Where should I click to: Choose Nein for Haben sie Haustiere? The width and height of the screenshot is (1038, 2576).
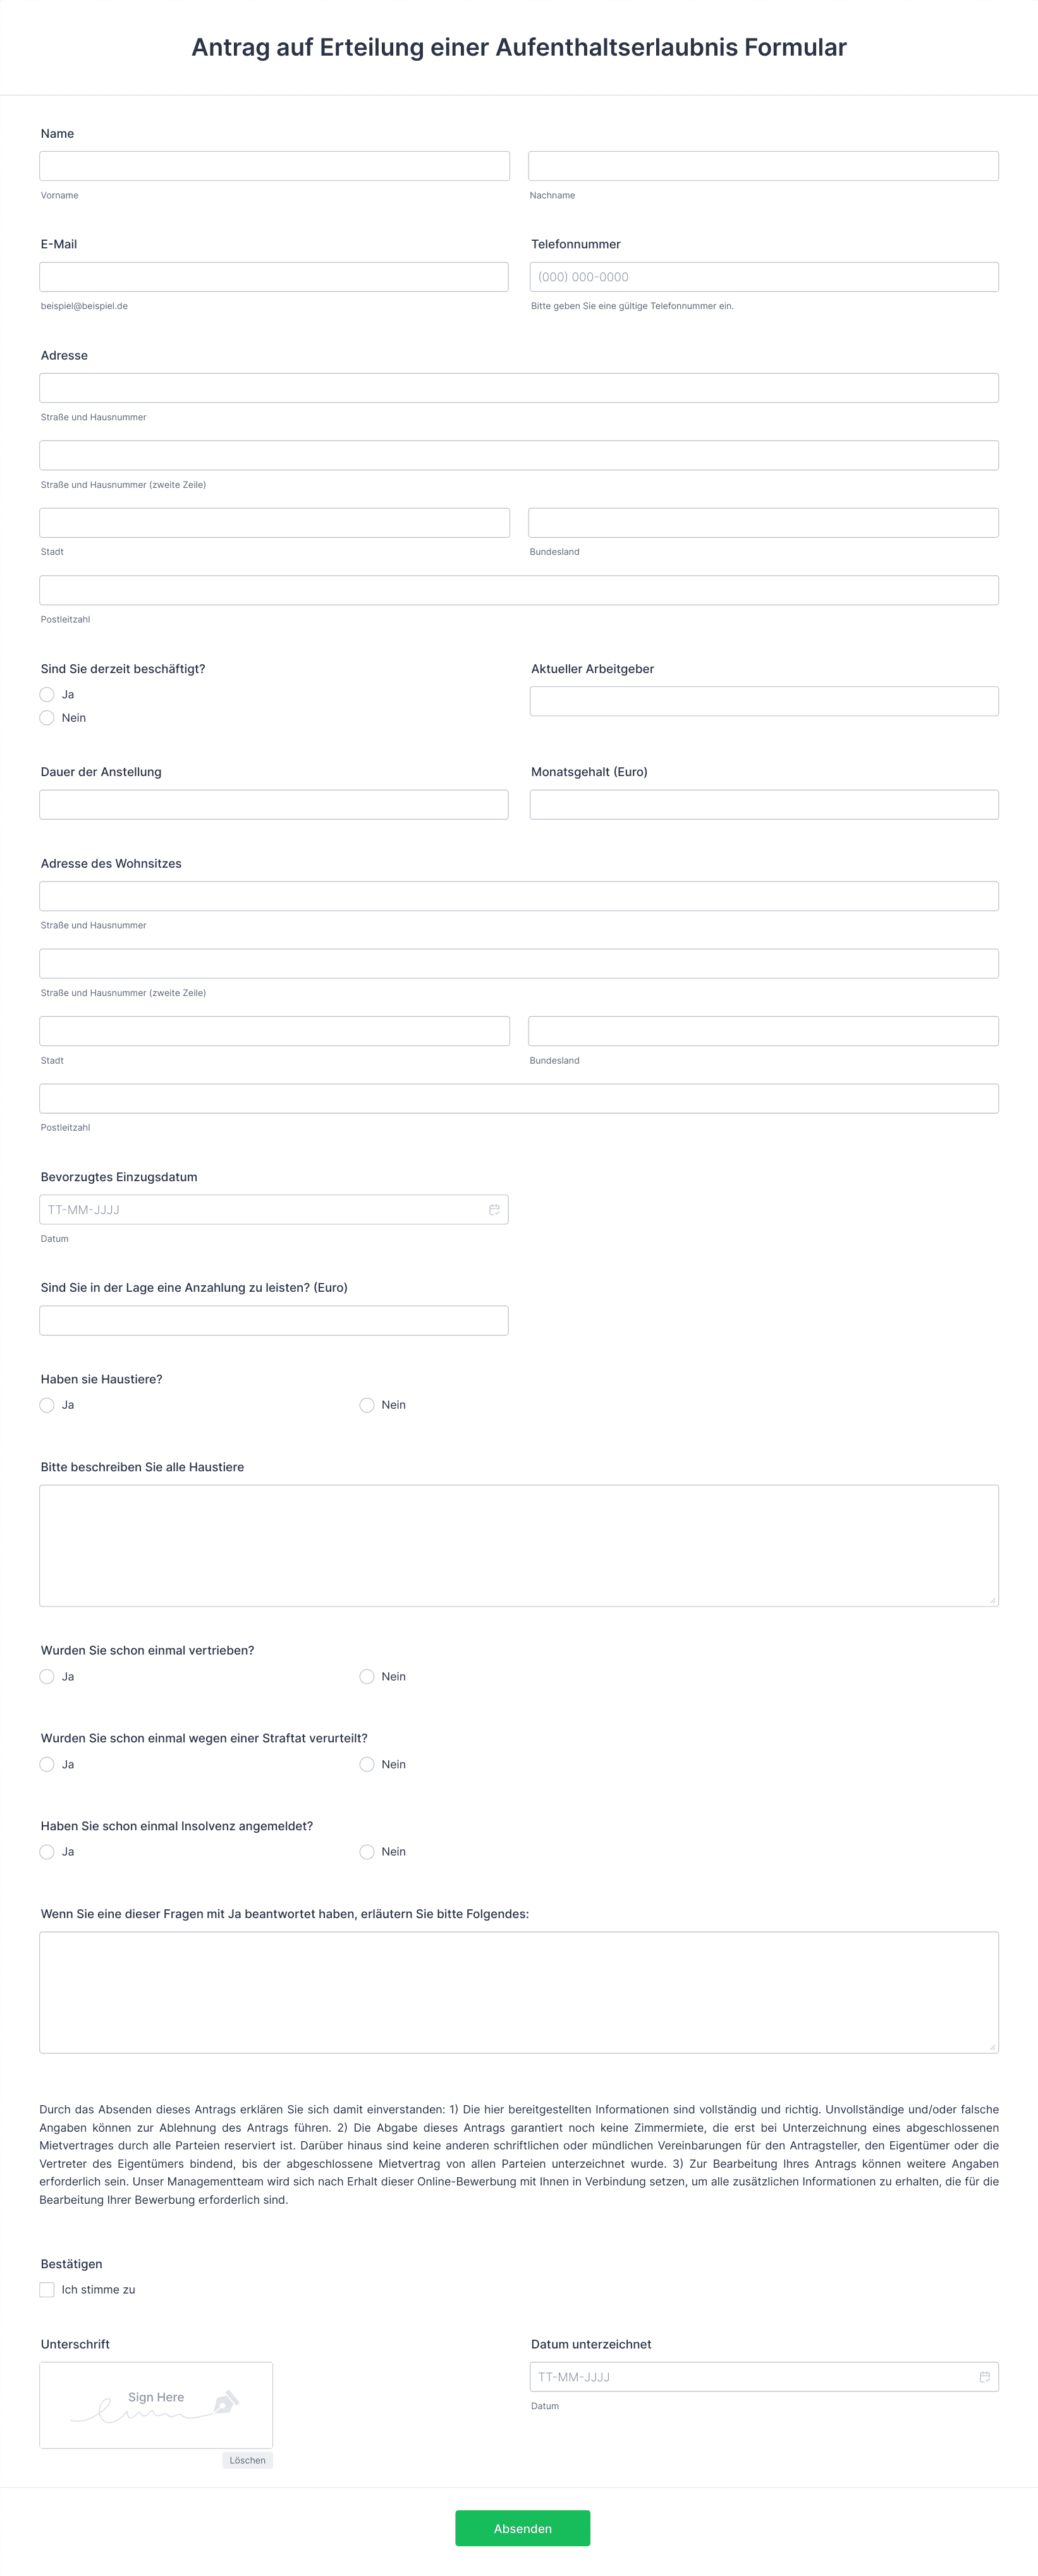367,1405
